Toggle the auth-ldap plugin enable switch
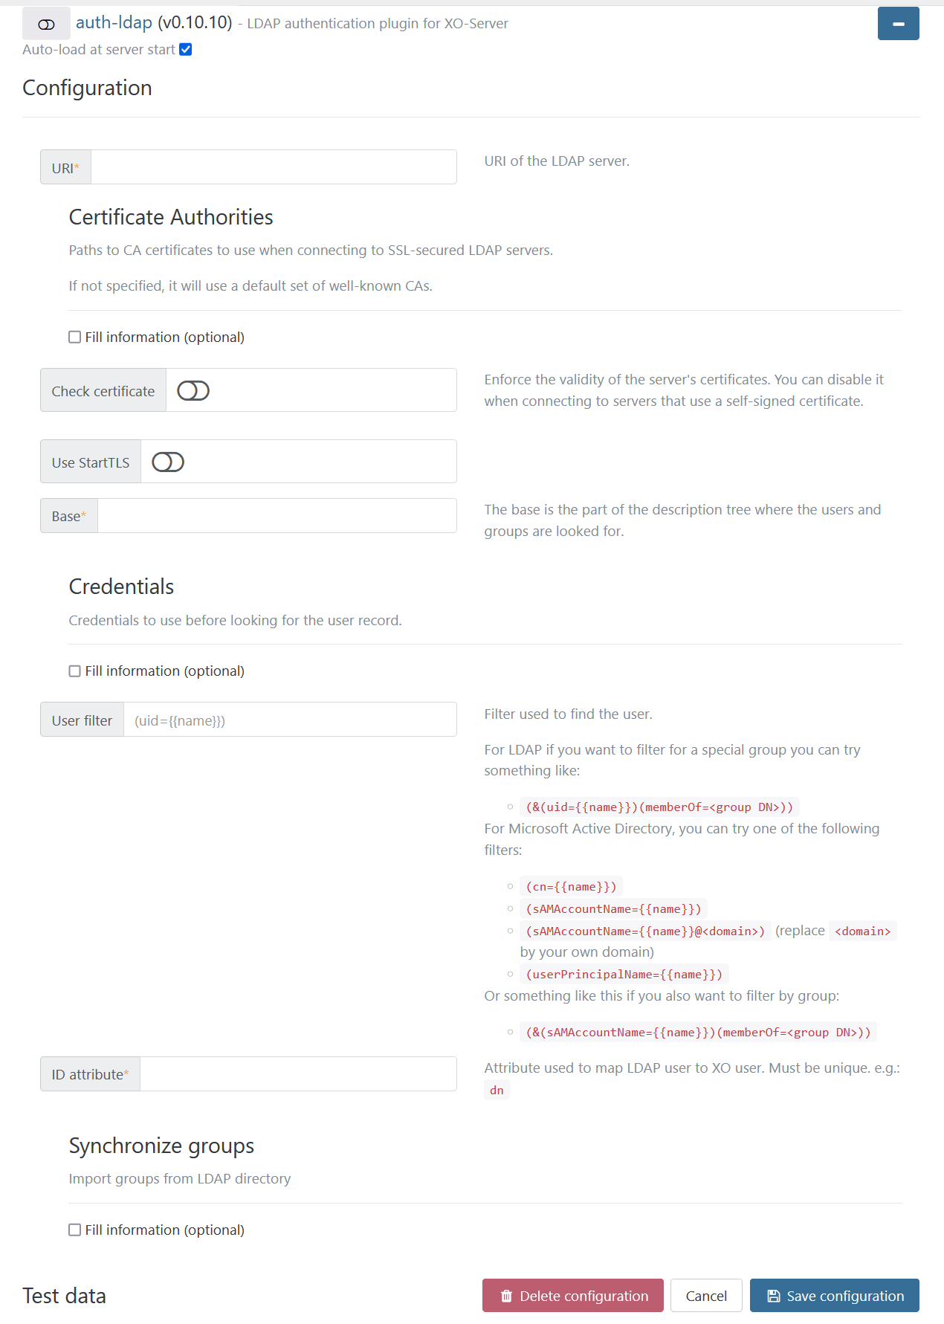This screenshot has height=1324, width=944. pos(45,23)
